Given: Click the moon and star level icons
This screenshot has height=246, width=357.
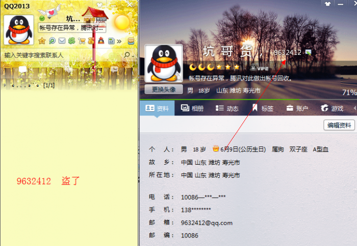Looking at the screenshot, I should click(214, 67).
